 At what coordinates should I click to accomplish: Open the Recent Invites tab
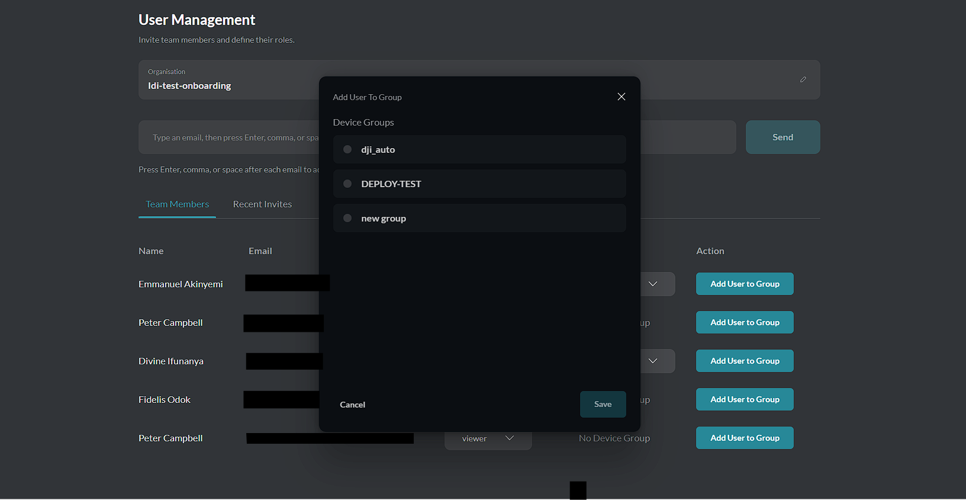click(x=262, y=204)
